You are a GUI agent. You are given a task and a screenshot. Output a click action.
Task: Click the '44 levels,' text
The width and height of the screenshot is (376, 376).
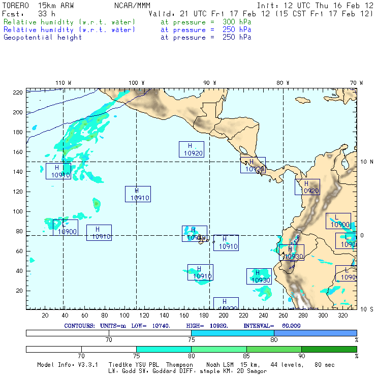pyautogui.click(x=287, y=365)
